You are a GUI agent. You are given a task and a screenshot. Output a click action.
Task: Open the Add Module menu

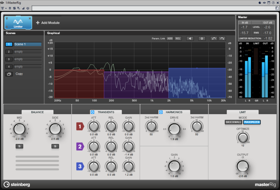[48, 23]
